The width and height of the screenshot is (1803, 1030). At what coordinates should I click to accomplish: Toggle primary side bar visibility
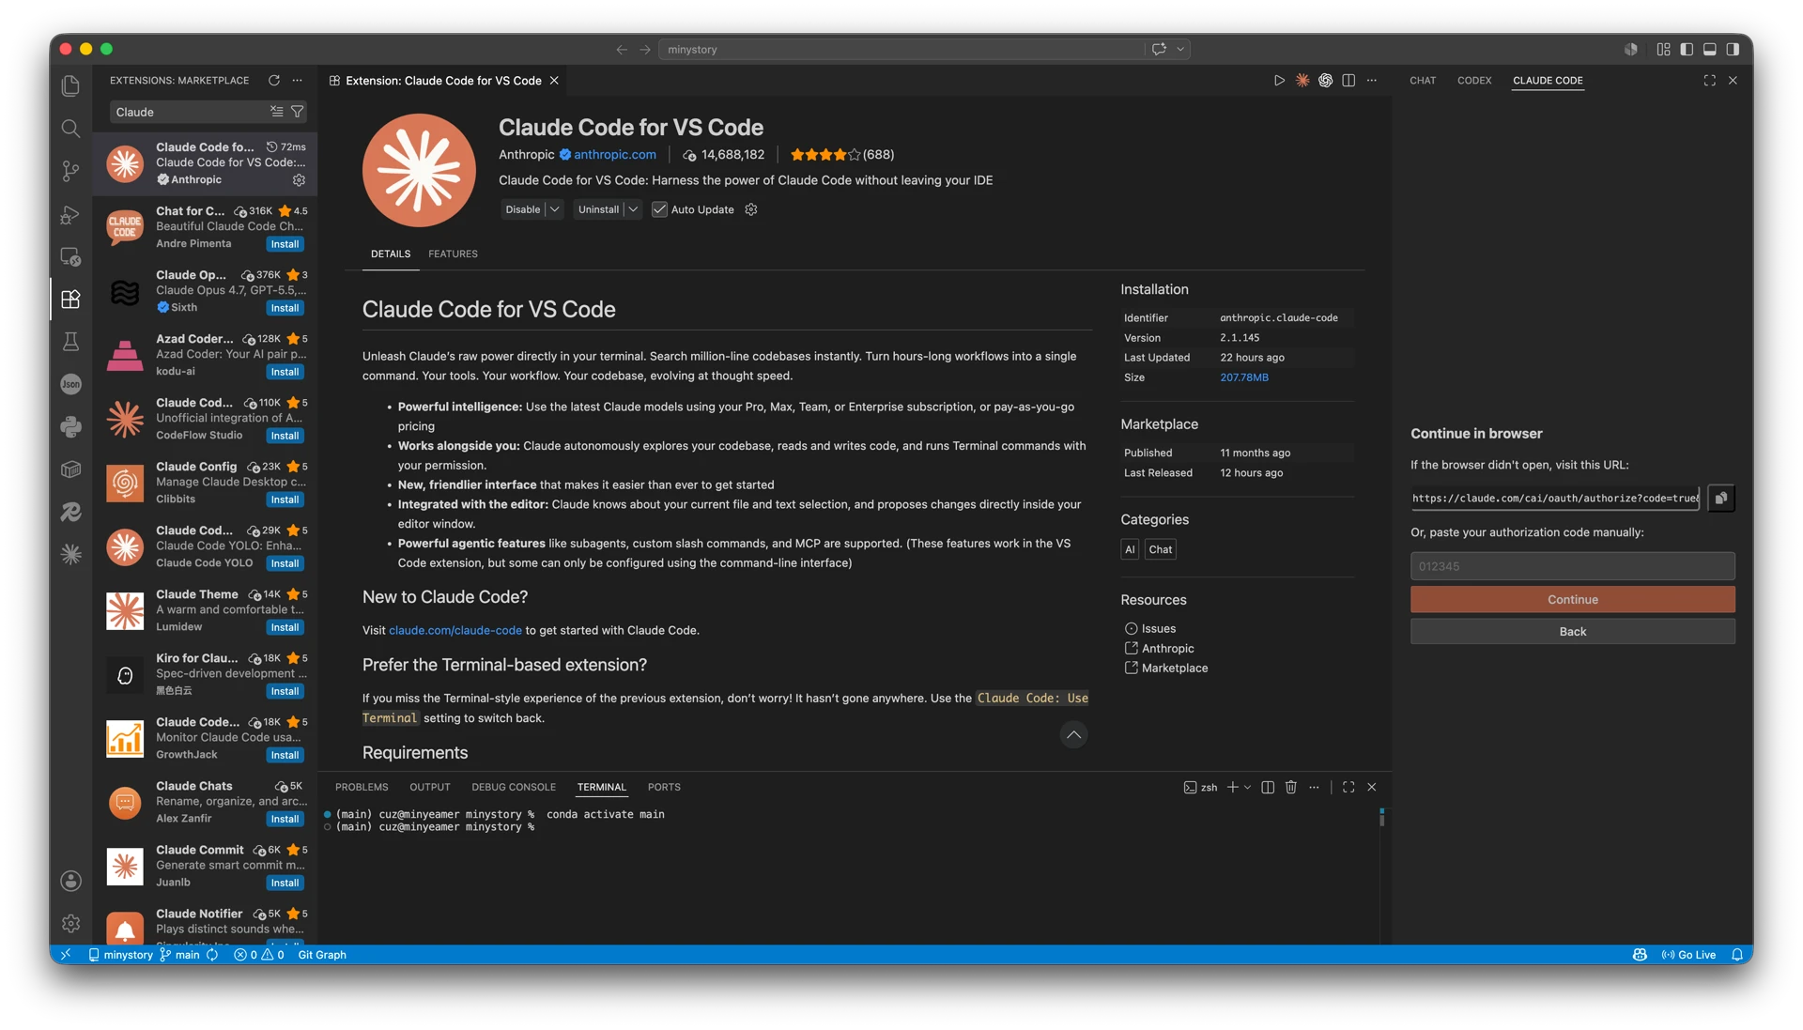click(x=1687, y=49)
